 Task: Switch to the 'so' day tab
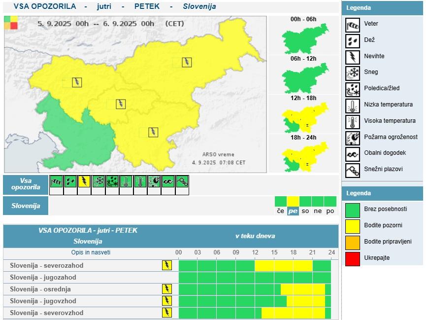(x=305, y=211)
